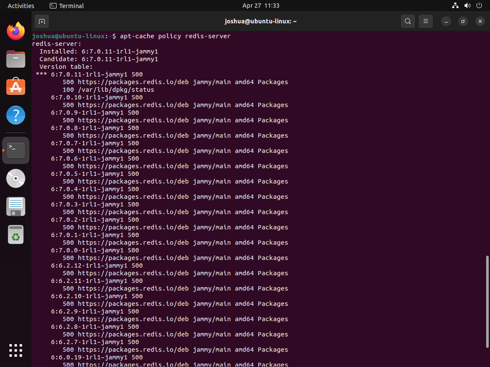This screenshot has height=367, width=490.
Task: Click the '/var/lib/dpkg/status' line
Action: 108,90
